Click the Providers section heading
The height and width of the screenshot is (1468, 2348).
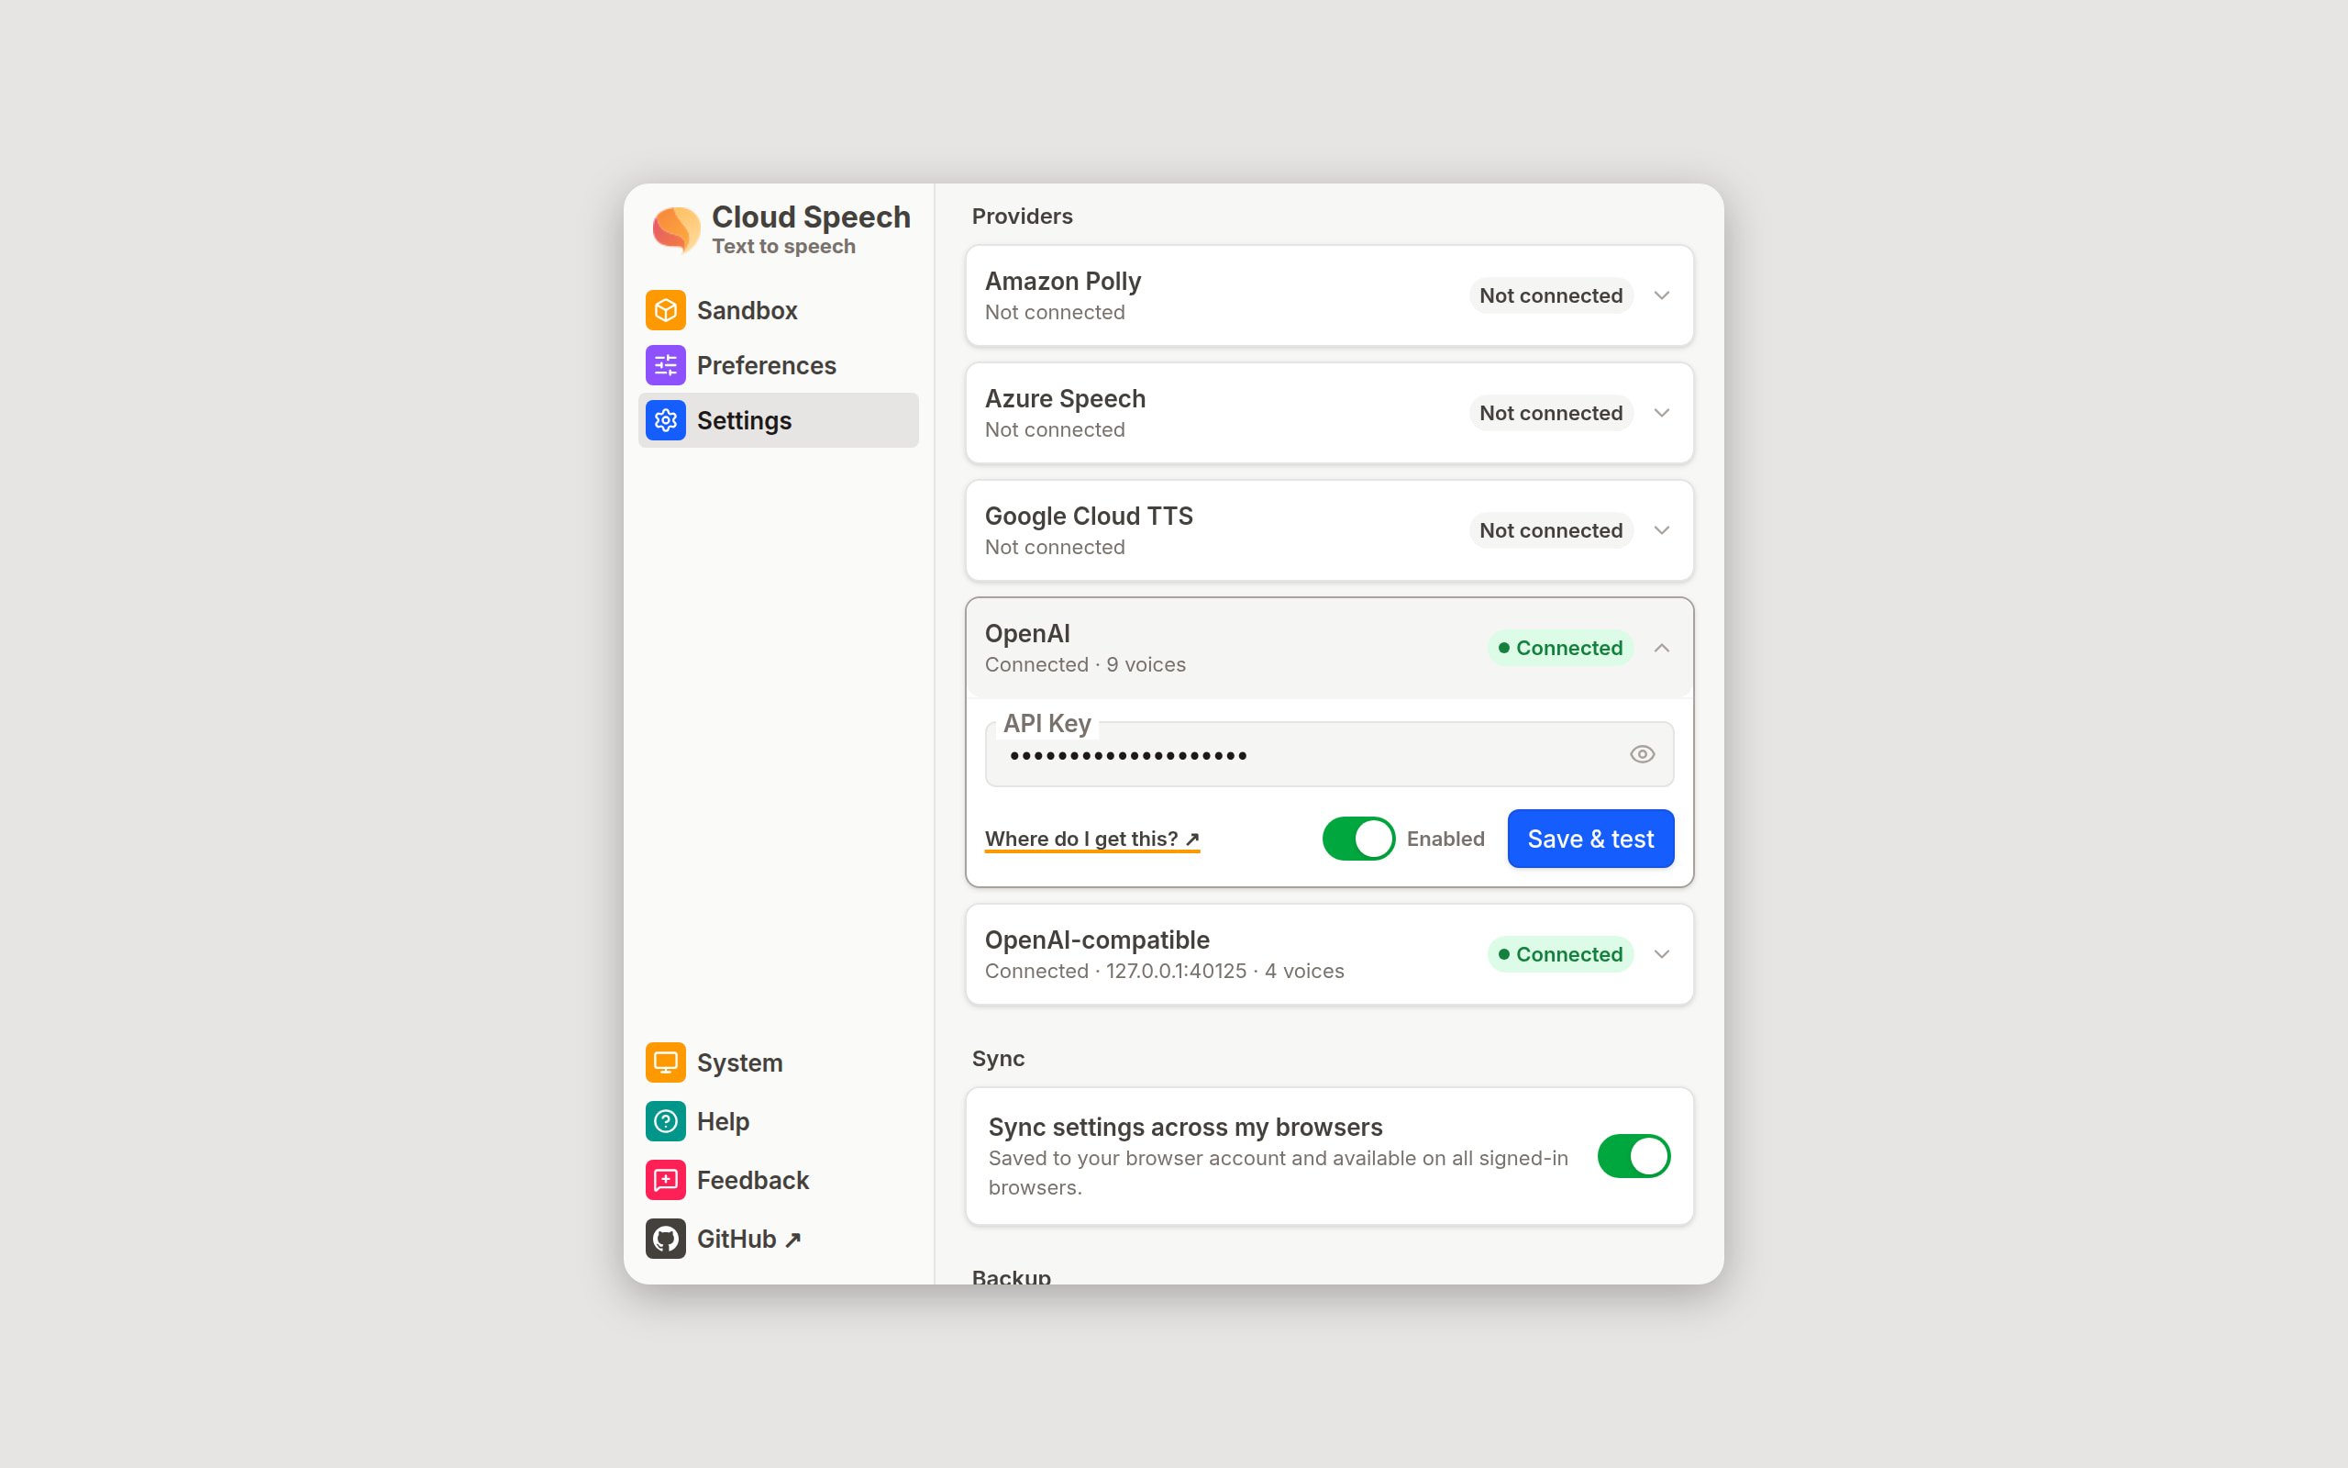coord(1022,217)
